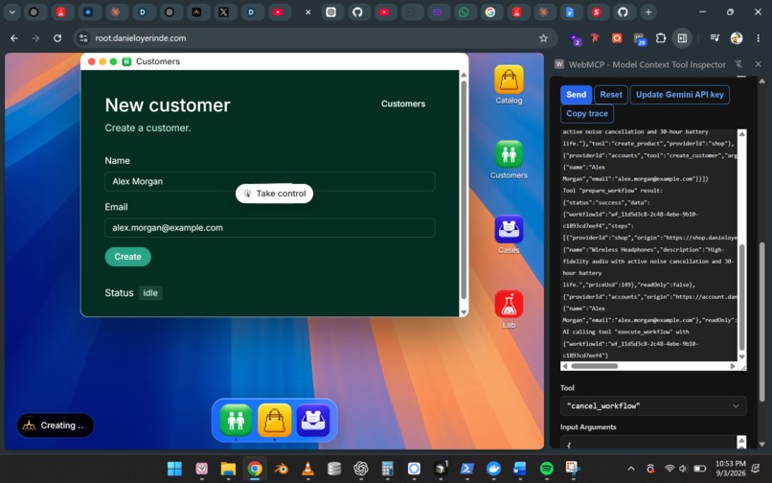
Task: Switch to the Google tab
Action: (489, 12)
